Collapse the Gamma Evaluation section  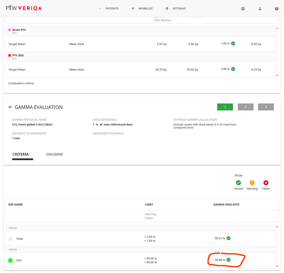[x=10, y=107]
